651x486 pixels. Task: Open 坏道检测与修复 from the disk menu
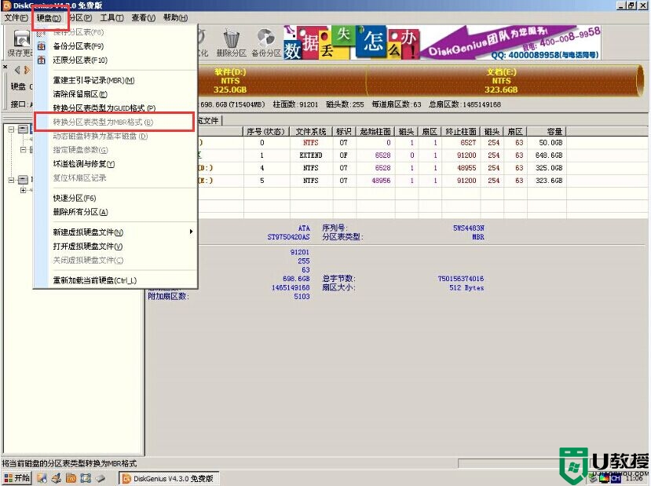[84, 164]
